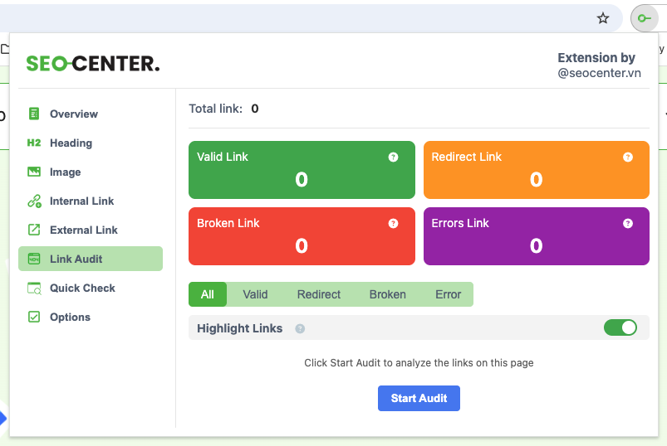Filter by the Error tab
This screenshot has height=446, width=667.
point(448,294)
